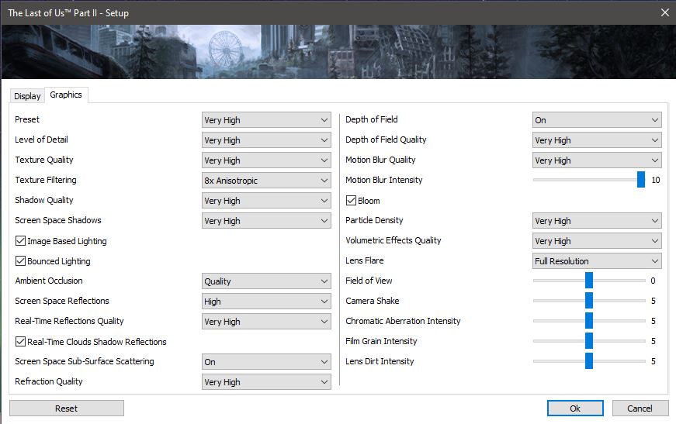Screen dimensions: 676x424
Task: Click the Cancel button
Action: (640, 408)
